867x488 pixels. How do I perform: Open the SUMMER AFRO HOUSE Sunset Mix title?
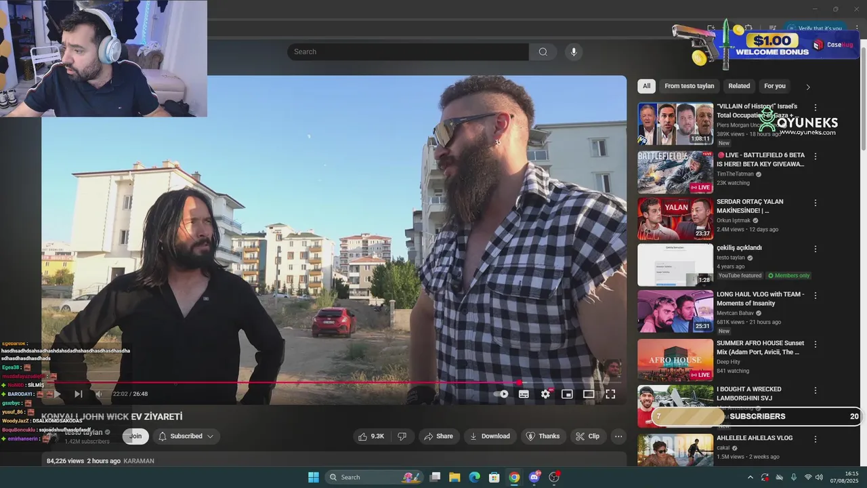click(761, 348)
